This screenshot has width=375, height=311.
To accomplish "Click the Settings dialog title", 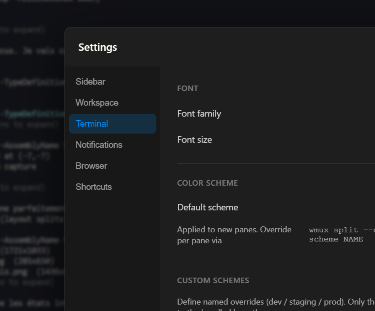I will pyautogui.click(x=97, y=48).
